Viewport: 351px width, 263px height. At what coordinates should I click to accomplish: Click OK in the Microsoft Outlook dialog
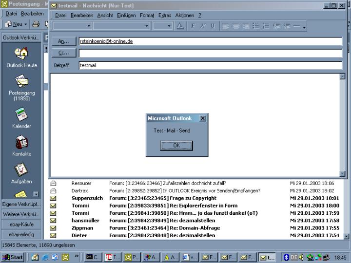click(x=176, y=145)
